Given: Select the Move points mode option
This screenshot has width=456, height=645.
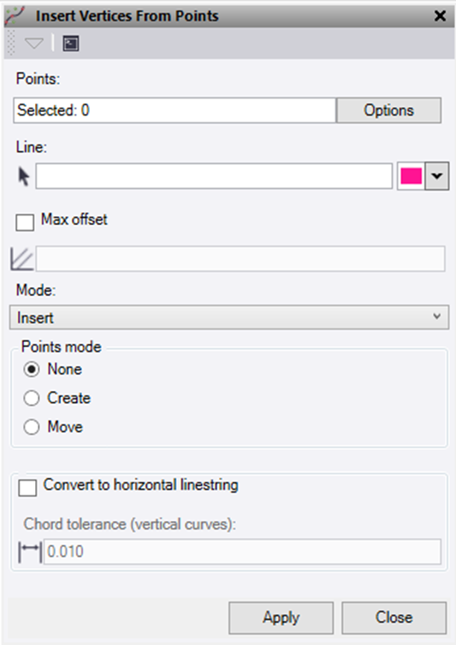Looking at the screenshot, I should 32,427.
